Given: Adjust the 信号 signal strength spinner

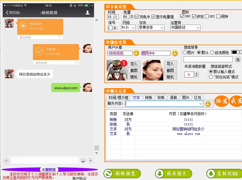Looking at the screenshot, I should click(115, 28).
